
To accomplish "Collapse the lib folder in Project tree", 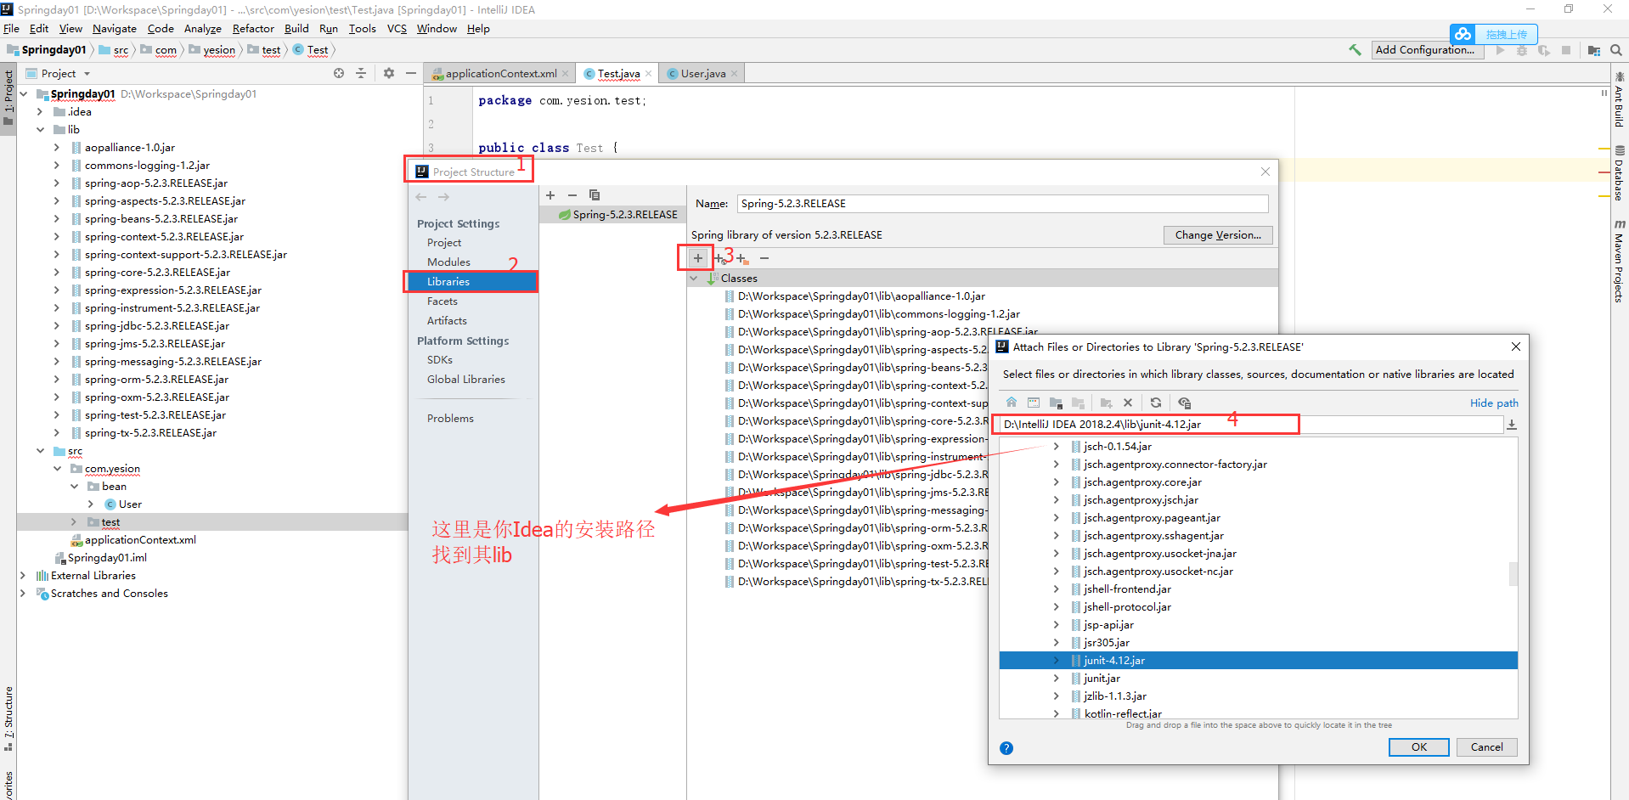I will click(x=40, y=129).
